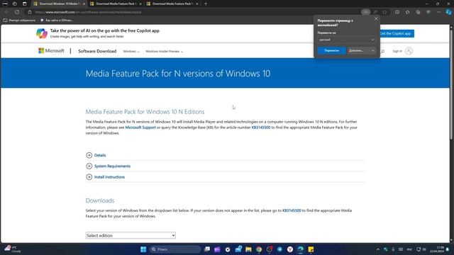The height and width of the screenshot is (255, 454).
Task: Open Task View in taskbar
Action: (x=207, y=249)
